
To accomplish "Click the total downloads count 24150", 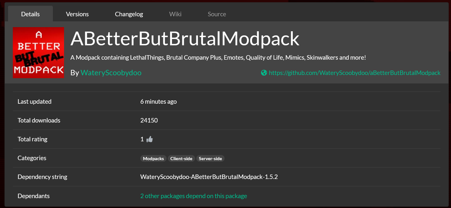I will [x=149, y=120].
